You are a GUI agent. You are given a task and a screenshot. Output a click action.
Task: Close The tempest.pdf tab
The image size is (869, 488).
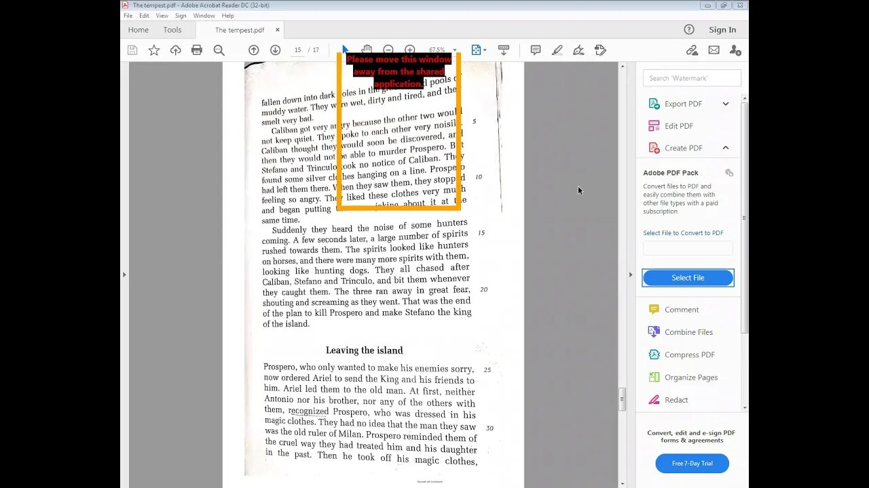point(277,30)
